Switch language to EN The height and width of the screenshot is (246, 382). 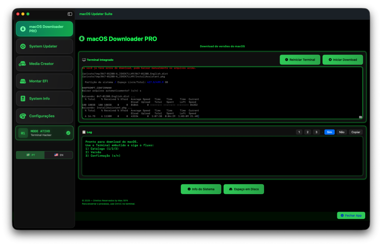pos(58,155)
